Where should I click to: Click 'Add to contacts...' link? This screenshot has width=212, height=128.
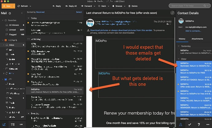[193, 31]
